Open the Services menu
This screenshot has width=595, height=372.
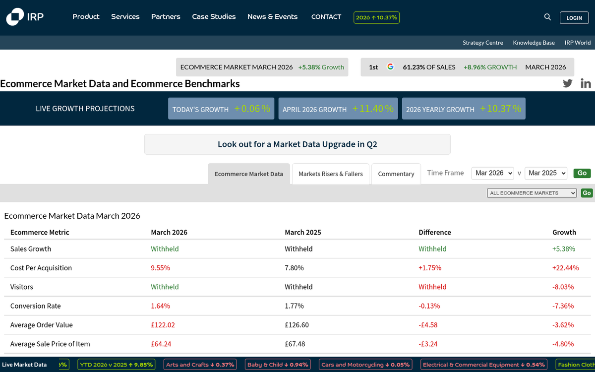coord(125,17)
